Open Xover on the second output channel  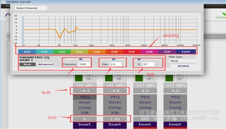click(115, 102)
